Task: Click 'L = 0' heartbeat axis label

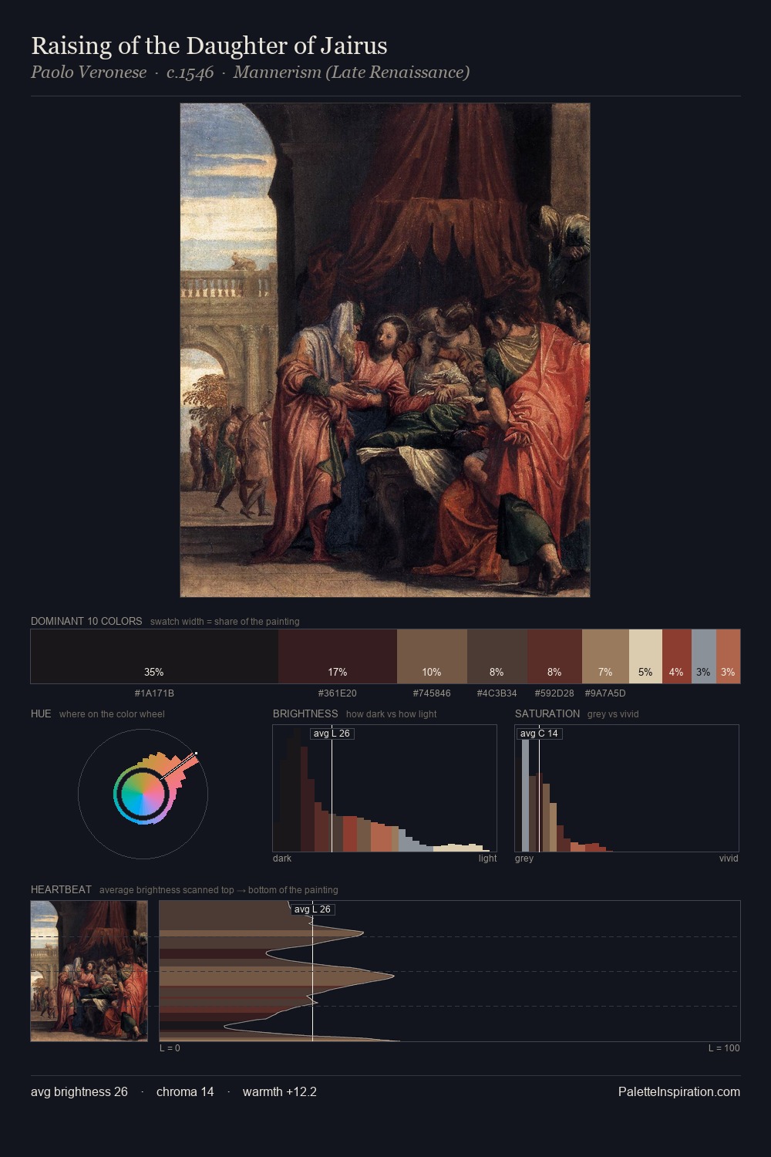Action: [170, 1048]
